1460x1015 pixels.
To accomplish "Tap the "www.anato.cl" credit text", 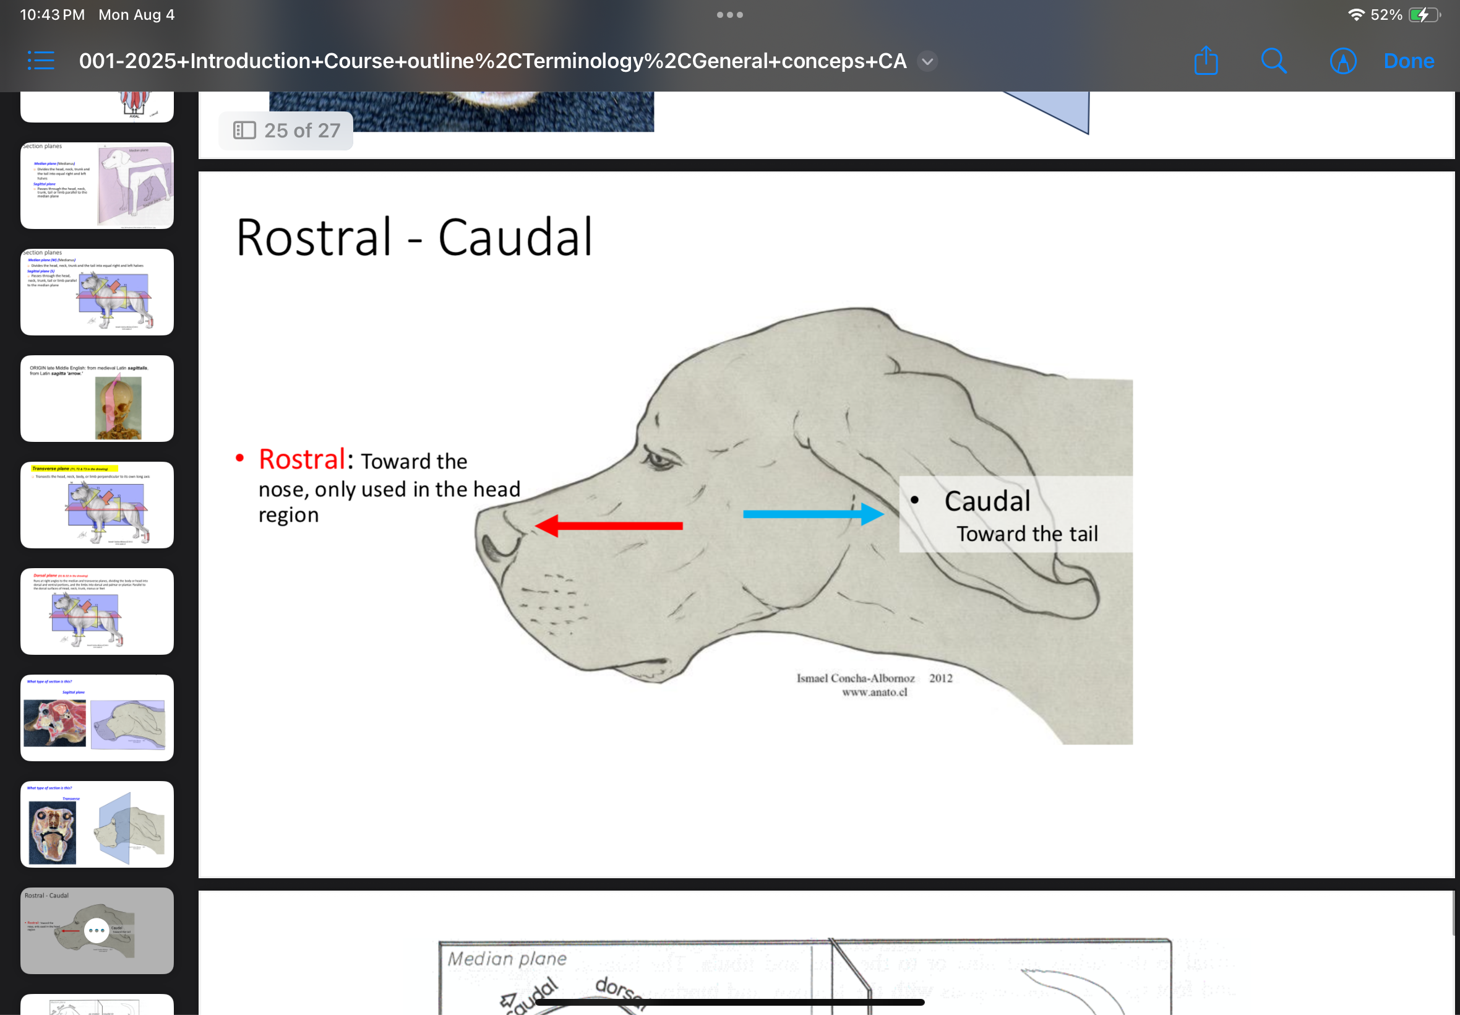I will click(875, 692).
